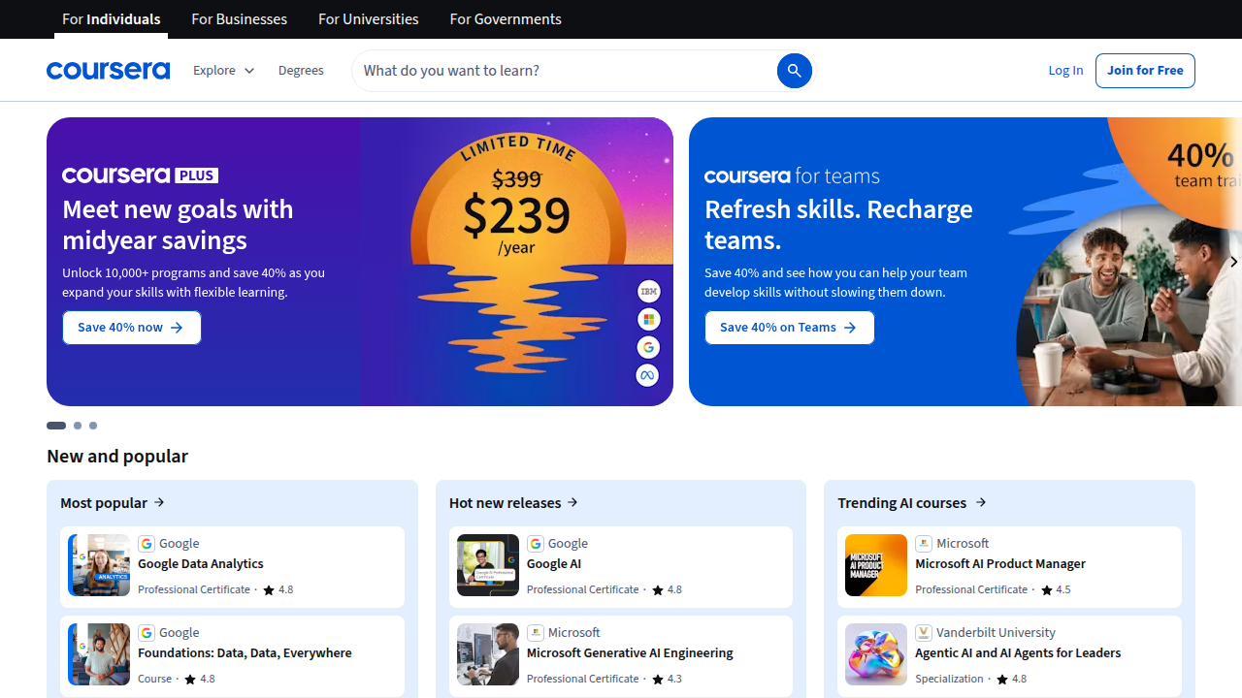Open the Google AI title
Viewport: 1242px width, 698px height.
[554, 563]
